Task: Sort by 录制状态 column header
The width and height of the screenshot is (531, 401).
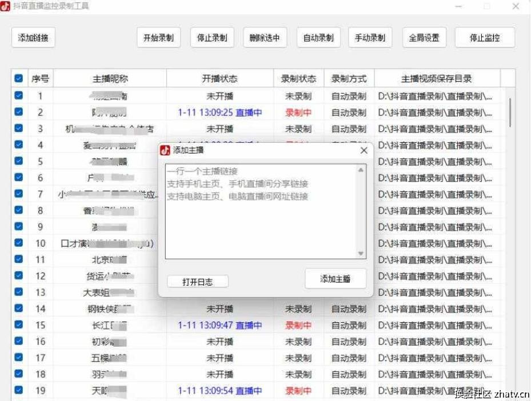Action: [298, 78]
